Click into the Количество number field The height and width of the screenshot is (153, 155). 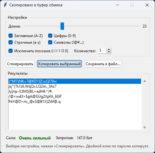pyautogui.click(x=102, y=51)
